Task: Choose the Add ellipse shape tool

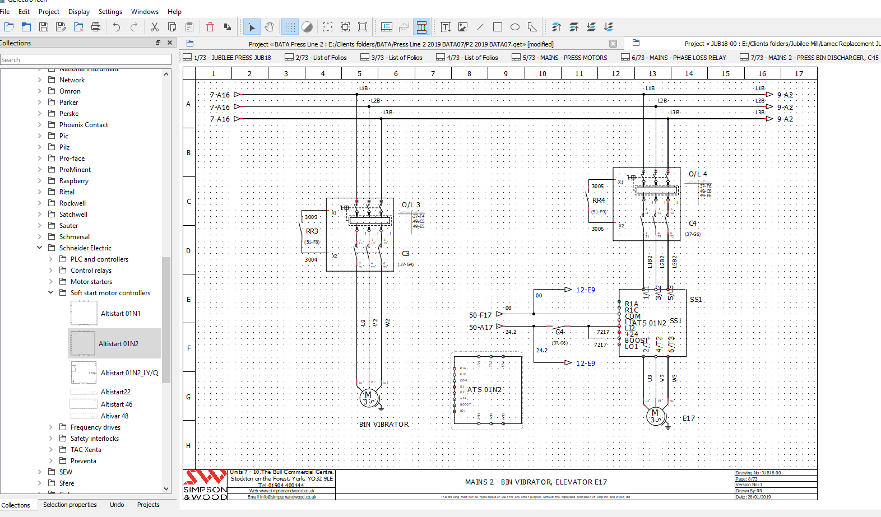Action: [x=515, y=27]
